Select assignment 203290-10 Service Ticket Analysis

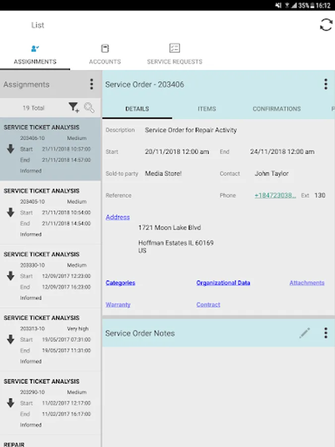[51, 403]
